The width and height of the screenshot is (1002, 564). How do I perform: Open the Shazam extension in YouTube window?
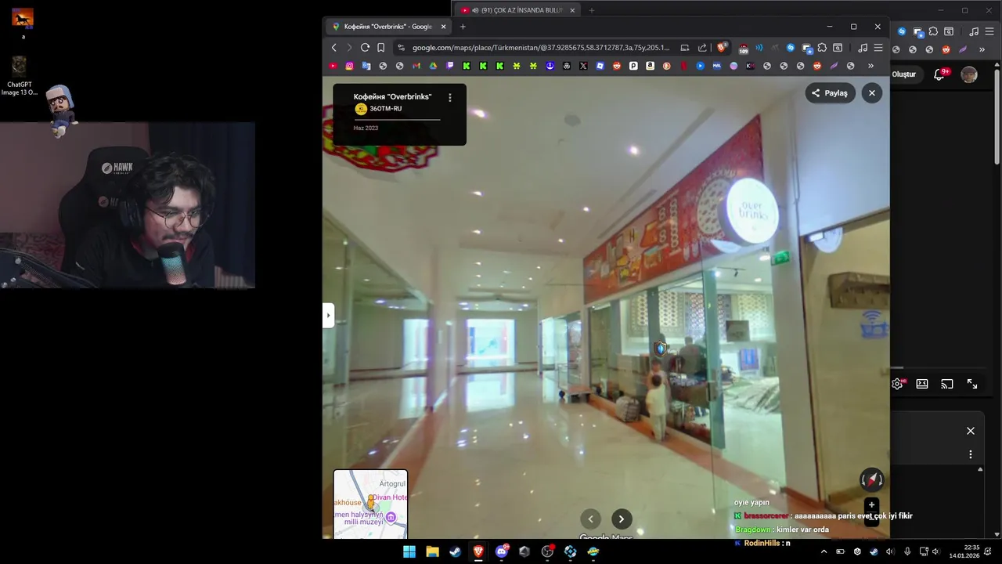tap(902, 31)
